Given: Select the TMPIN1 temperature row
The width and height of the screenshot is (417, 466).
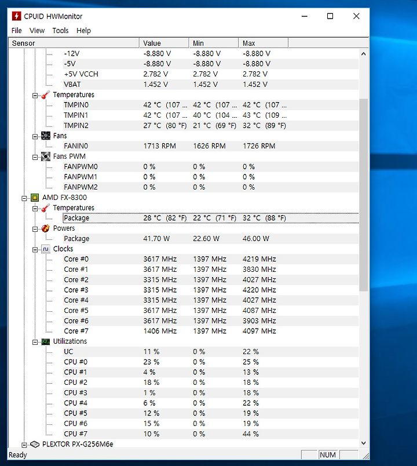Looking at the screenshot, I should [210, 115].
